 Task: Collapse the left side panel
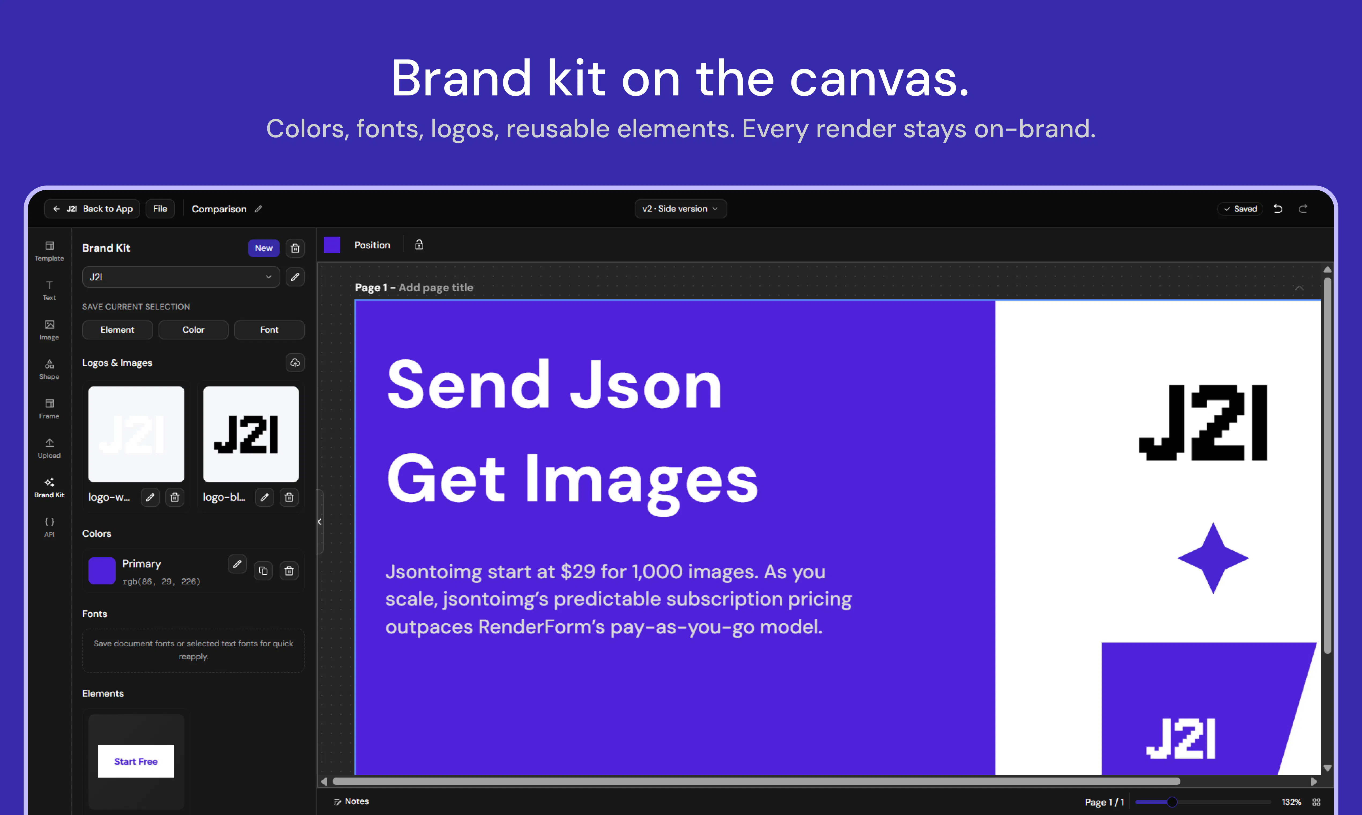(320, 522)
